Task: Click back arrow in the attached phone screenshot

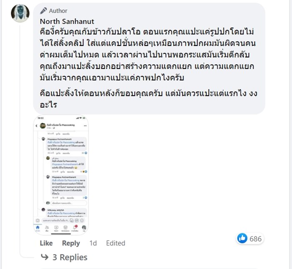Action: [37, 126]
